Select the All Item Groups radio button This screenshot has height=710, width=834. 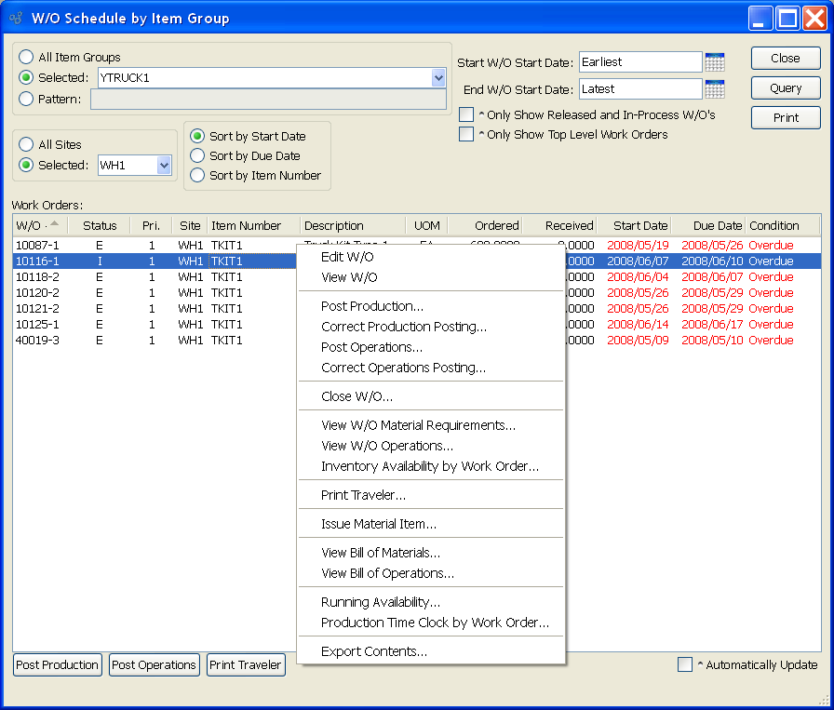click(x=26, y=58)
